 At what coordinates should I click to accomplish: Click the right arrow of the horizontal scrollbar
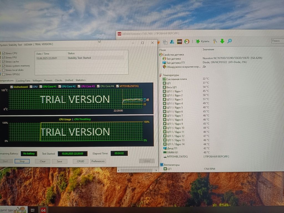pyautogui.click(x=156, y=171)
